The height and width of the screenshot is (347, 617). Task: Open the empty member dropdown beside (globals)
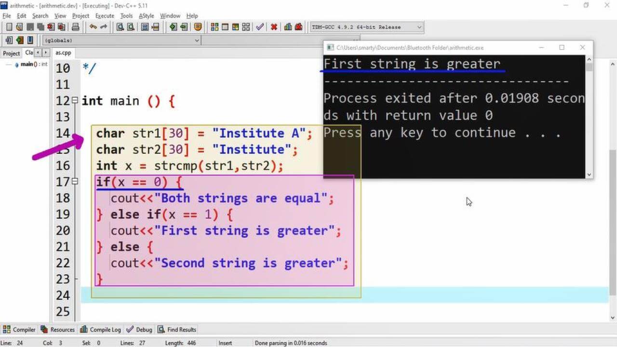[280, 40]
